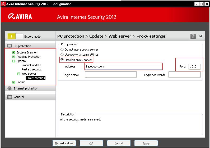Collapse the Web server tree node
Screen dimensions: 210x148
(18, 74)
